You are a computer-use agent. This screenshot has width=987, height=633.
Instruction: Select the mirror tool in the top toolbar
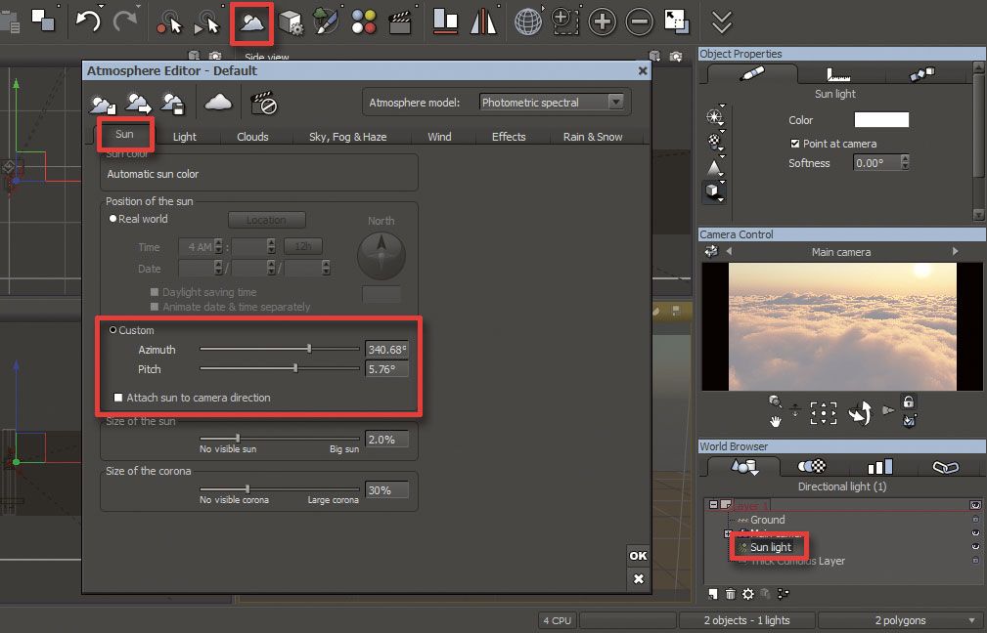tap(486, 20)
